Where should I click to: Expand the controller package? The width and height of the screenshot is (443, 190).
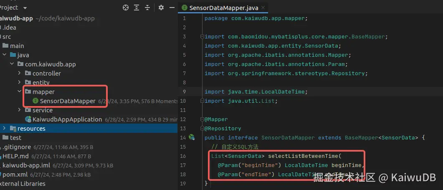click(x=20, y=73)
